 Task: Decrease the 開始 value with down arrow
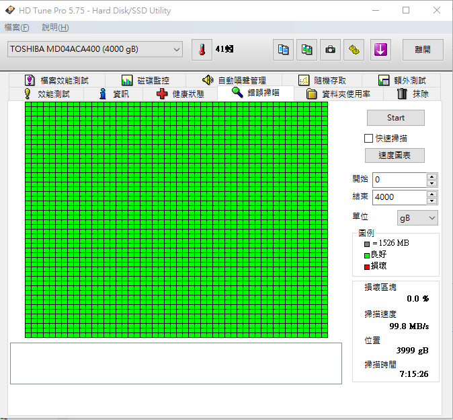(432, 183)
